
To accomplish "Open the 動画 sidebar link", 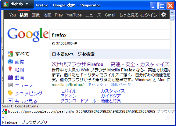I will point(20,77).
